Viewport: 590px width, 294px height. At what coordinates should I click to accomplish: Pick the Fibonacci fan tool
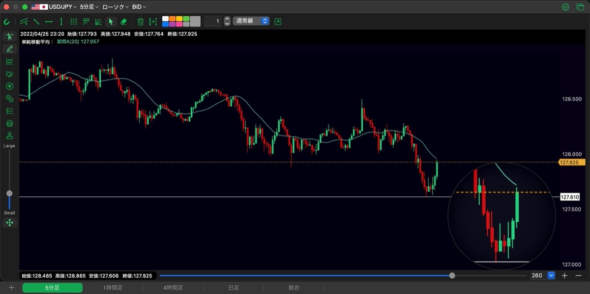(x=98, y=22)
